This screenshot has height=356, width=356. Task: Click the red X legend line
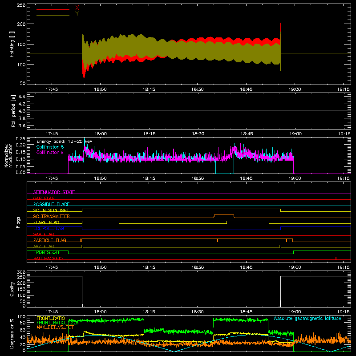point(53,9)
